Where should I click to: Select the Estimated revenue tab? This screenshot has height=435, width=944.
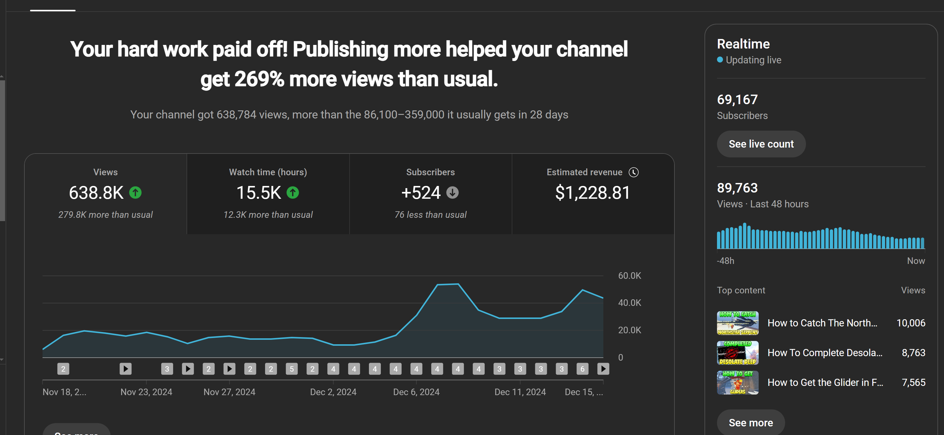pos(593,193)
